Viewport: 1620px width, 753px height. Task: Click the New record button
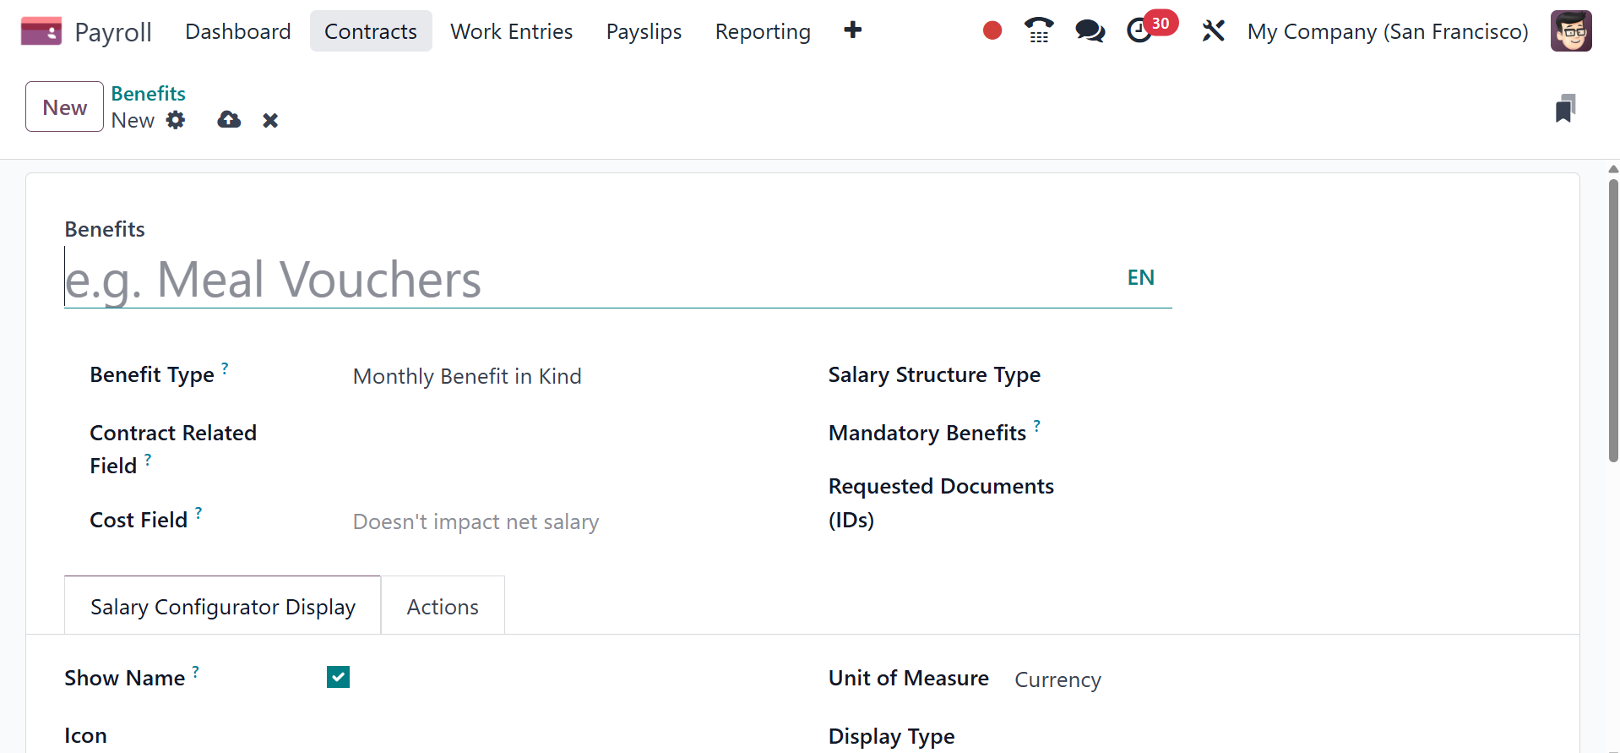click(x=64, y=107)
